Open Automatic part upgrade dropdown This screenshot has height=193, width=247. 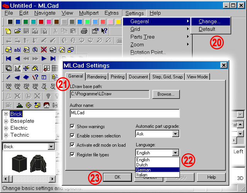[x=175, y=134]
